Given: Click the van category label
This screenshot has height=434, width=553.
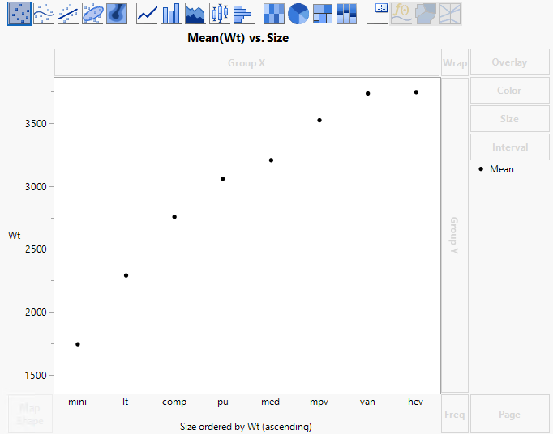Looking at the screenshot, I should click(x=367, y=402).
